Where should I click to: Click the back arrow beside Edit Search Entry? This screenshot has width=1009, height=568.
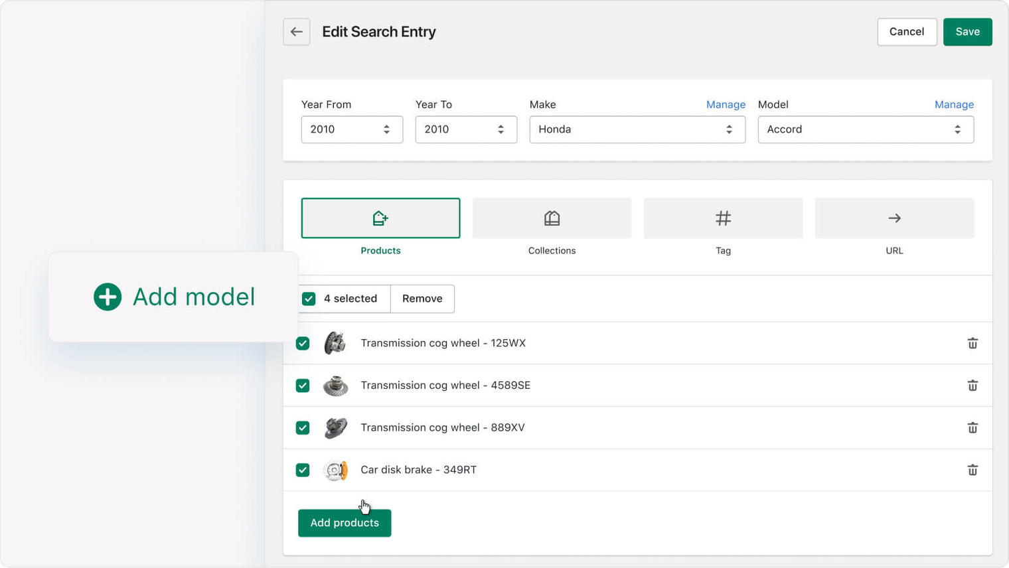coord(296,31)
